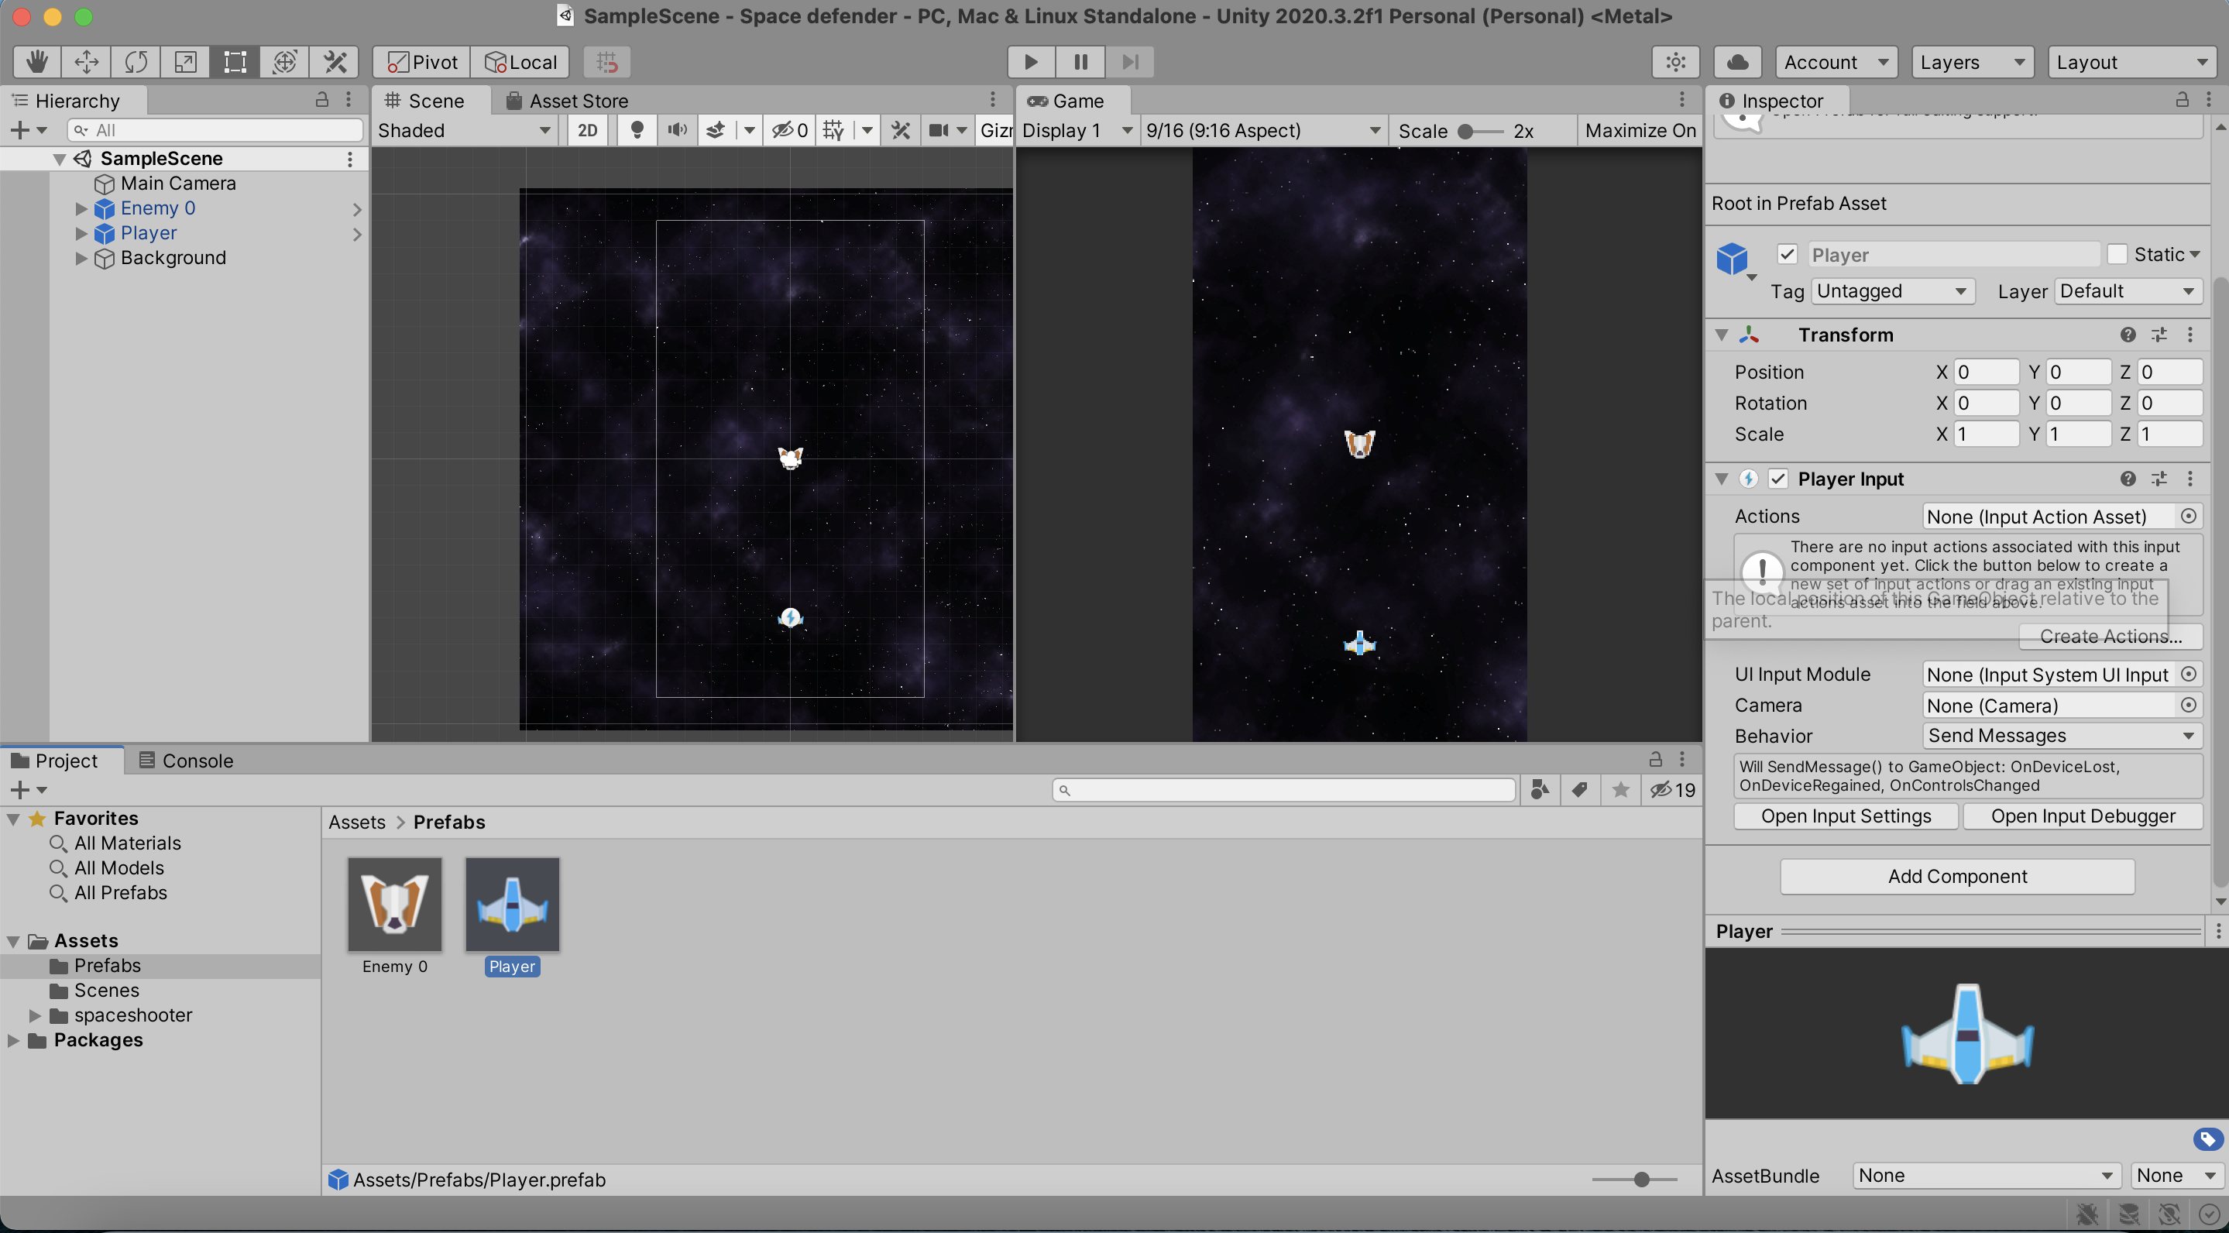Select the Hand tool
Image resolution: width=2229 pixels, height=1233 pixels.
tap(37, 62)
